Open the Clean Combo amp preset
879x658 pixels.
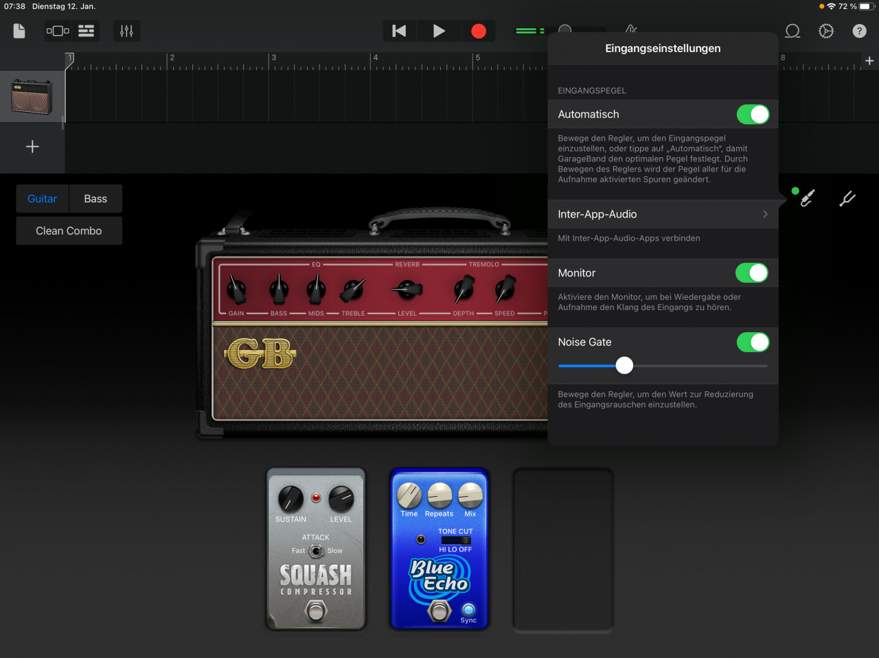69,231
